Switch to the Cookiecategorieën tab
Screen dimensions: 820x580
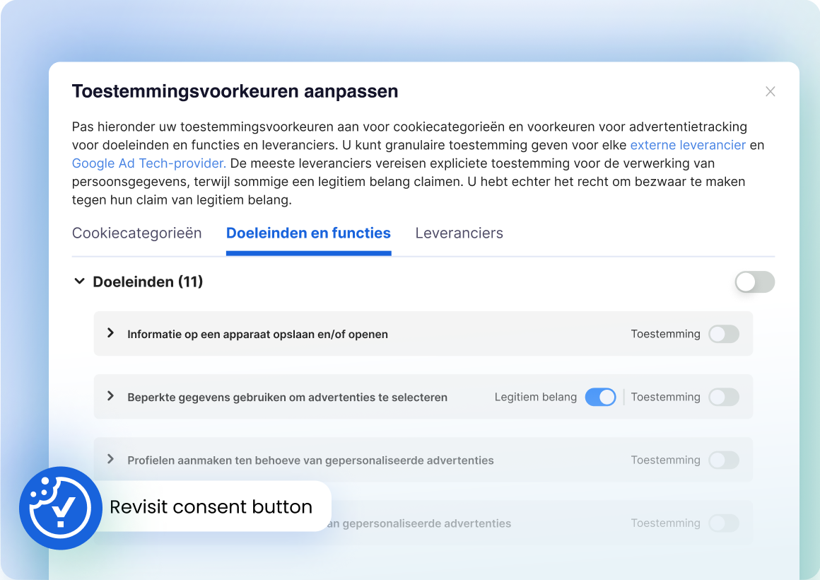[136, 233]
